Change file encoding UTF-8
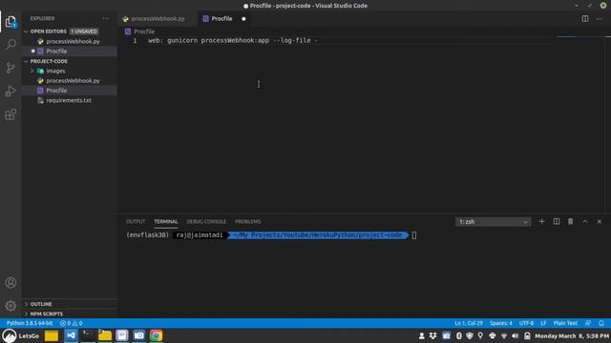611x343 pixels. (526, 323)
